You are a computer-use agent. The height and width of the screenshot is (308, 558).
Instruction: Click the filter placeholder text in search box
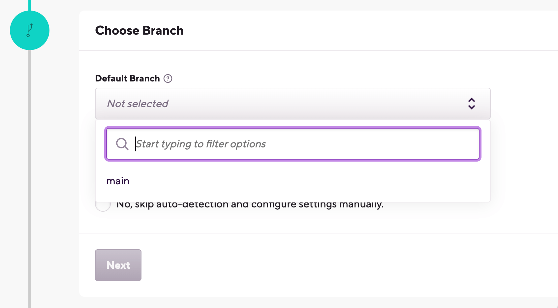(x=201, y=144)
